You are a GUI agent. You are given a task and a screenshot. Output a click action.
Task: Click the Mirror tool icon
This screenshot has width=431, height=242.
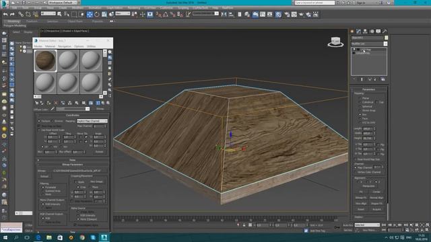tap(224, 14)
